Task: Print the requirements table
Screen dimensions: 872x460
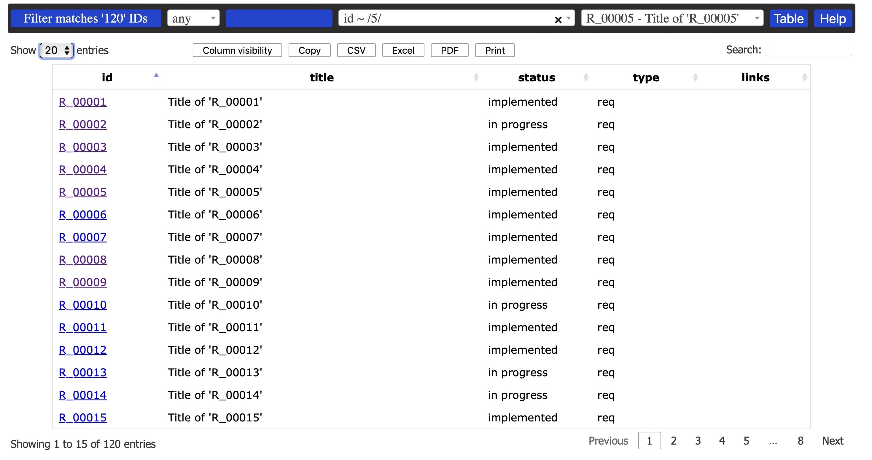Action: (x=494, y=50)
